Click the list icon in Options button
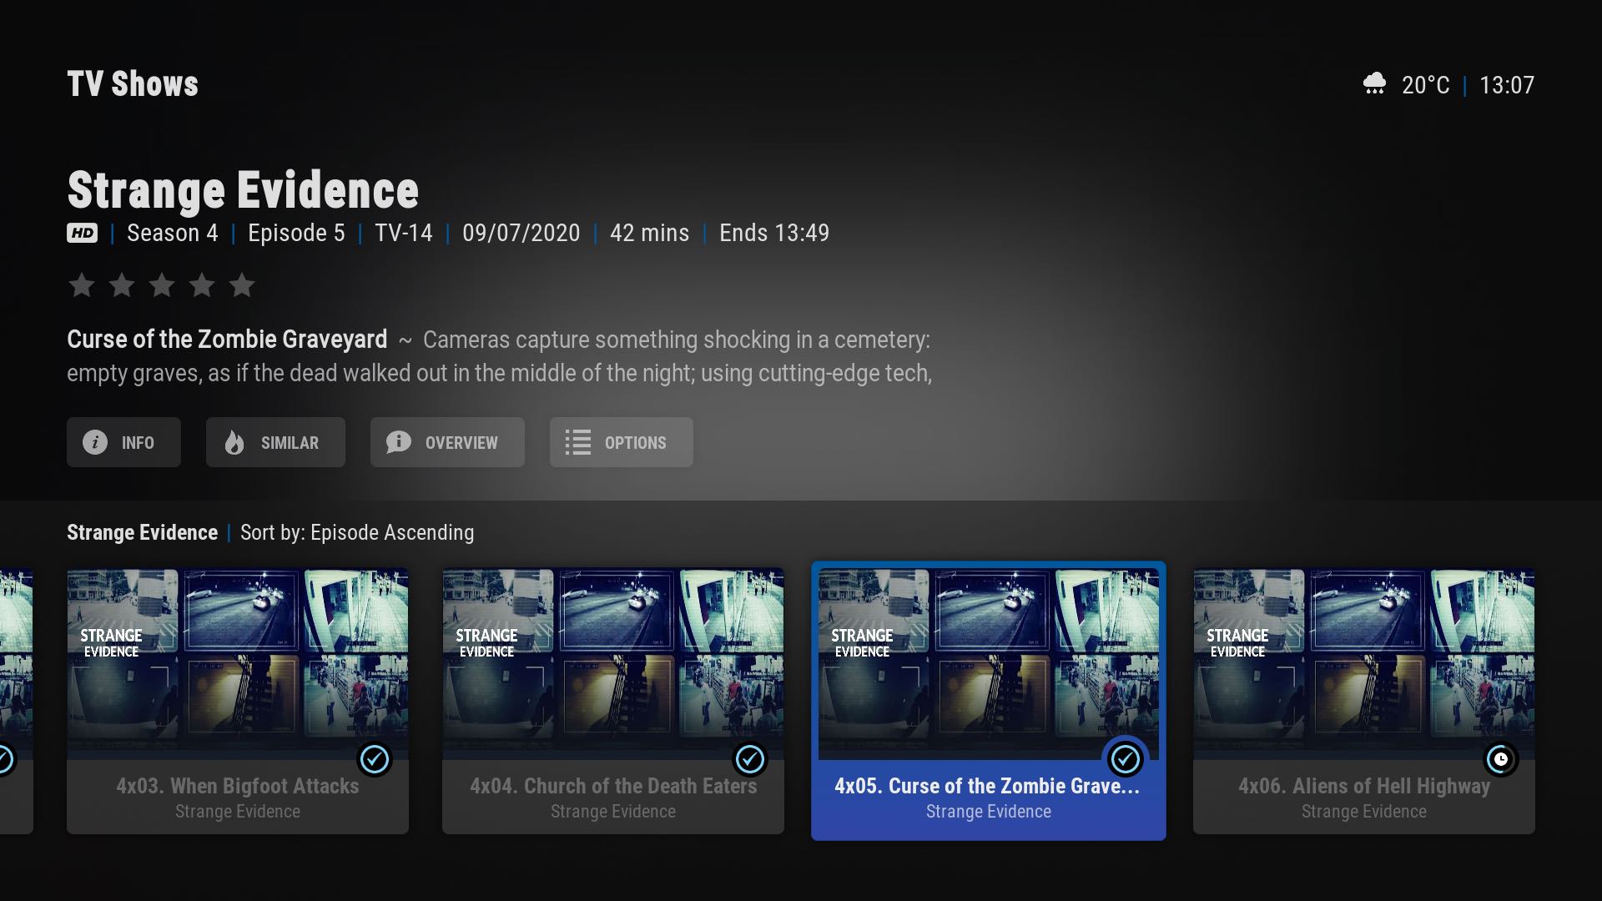 577,442
